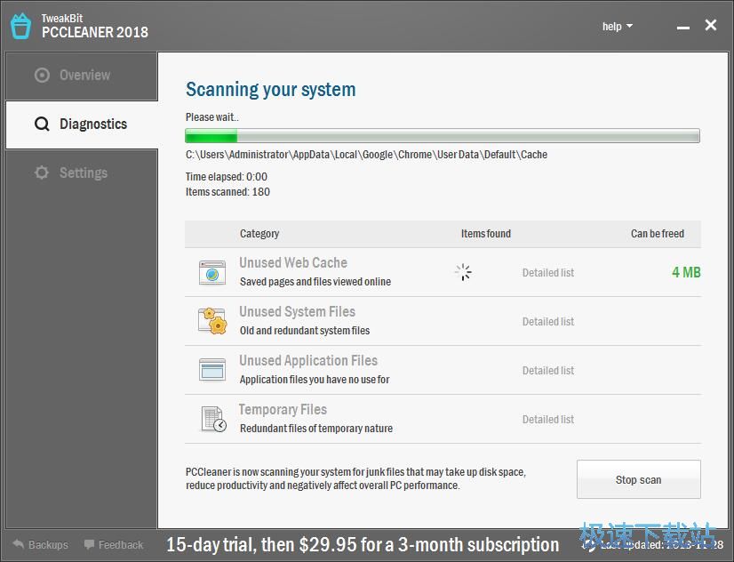Select the Diagnostics tab

[82, 124]
